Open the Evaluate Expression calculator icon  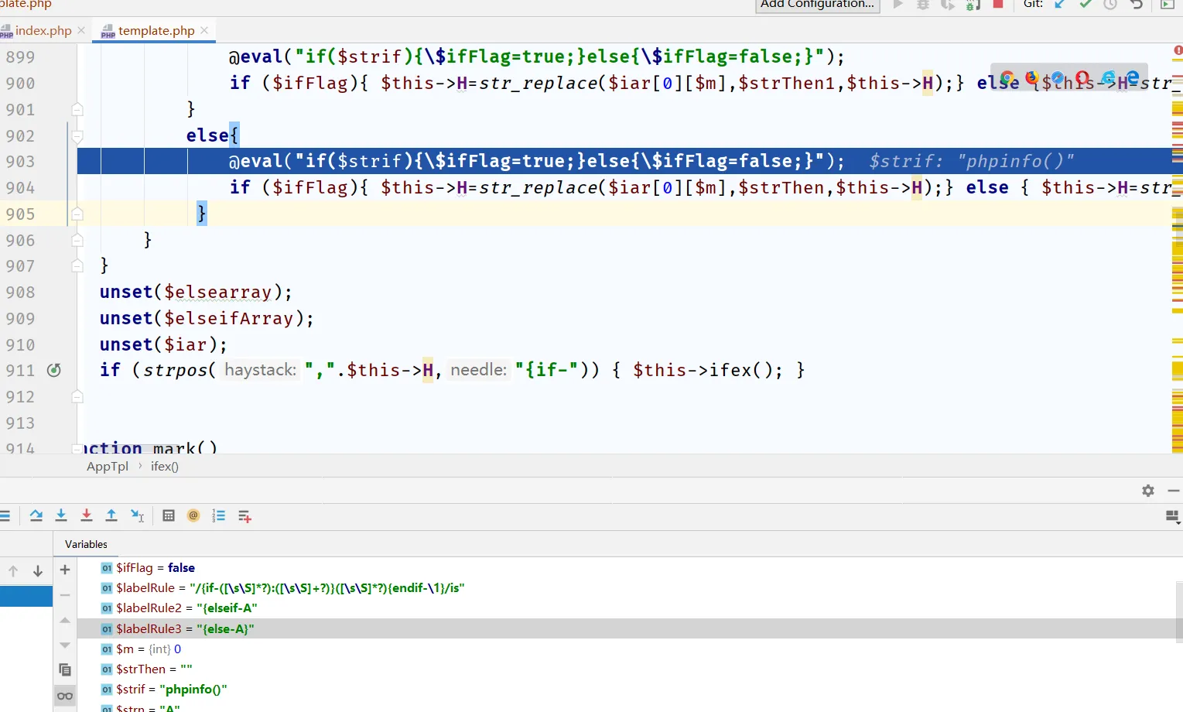[169, 516]
